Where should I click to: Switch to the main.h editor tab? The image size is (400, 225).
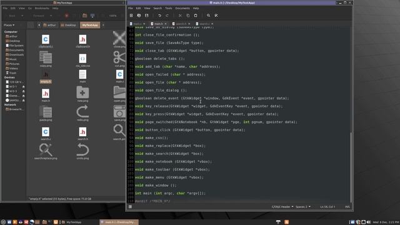click(158, 24)
